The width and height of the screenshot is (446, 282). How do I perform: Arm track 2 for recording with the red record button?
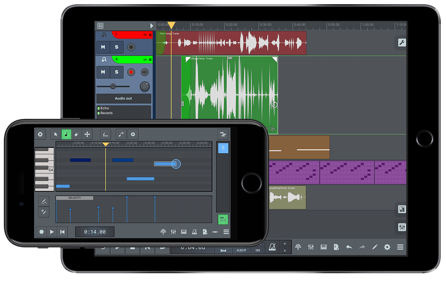[x=131, y=72]
